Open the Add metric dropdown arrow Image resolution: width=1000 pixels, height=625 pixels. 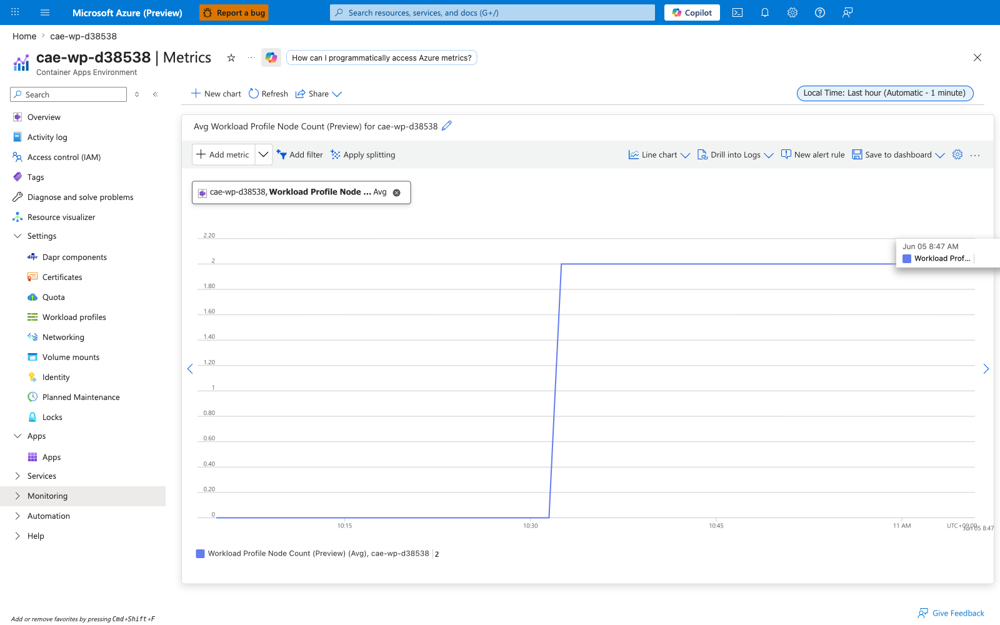(x=264, y=154)
